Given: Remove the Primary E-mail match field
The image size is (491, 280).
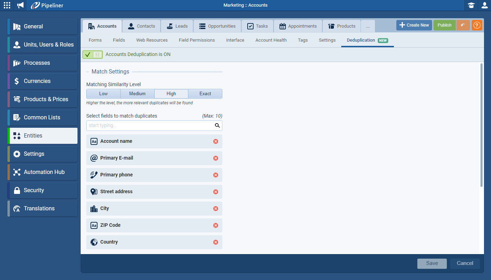Looking at the screenshot, I should pyautogui.click(x=216, y=158).
